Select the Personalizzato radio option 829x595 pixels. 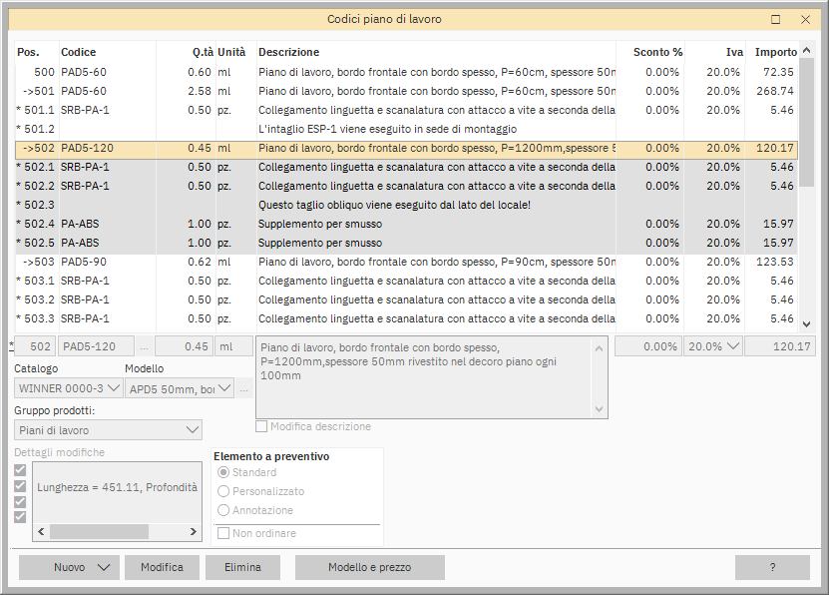click(x=223, y=491)
